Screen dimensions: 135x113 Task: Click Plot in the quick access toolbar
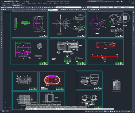click(x=17, y=1)
